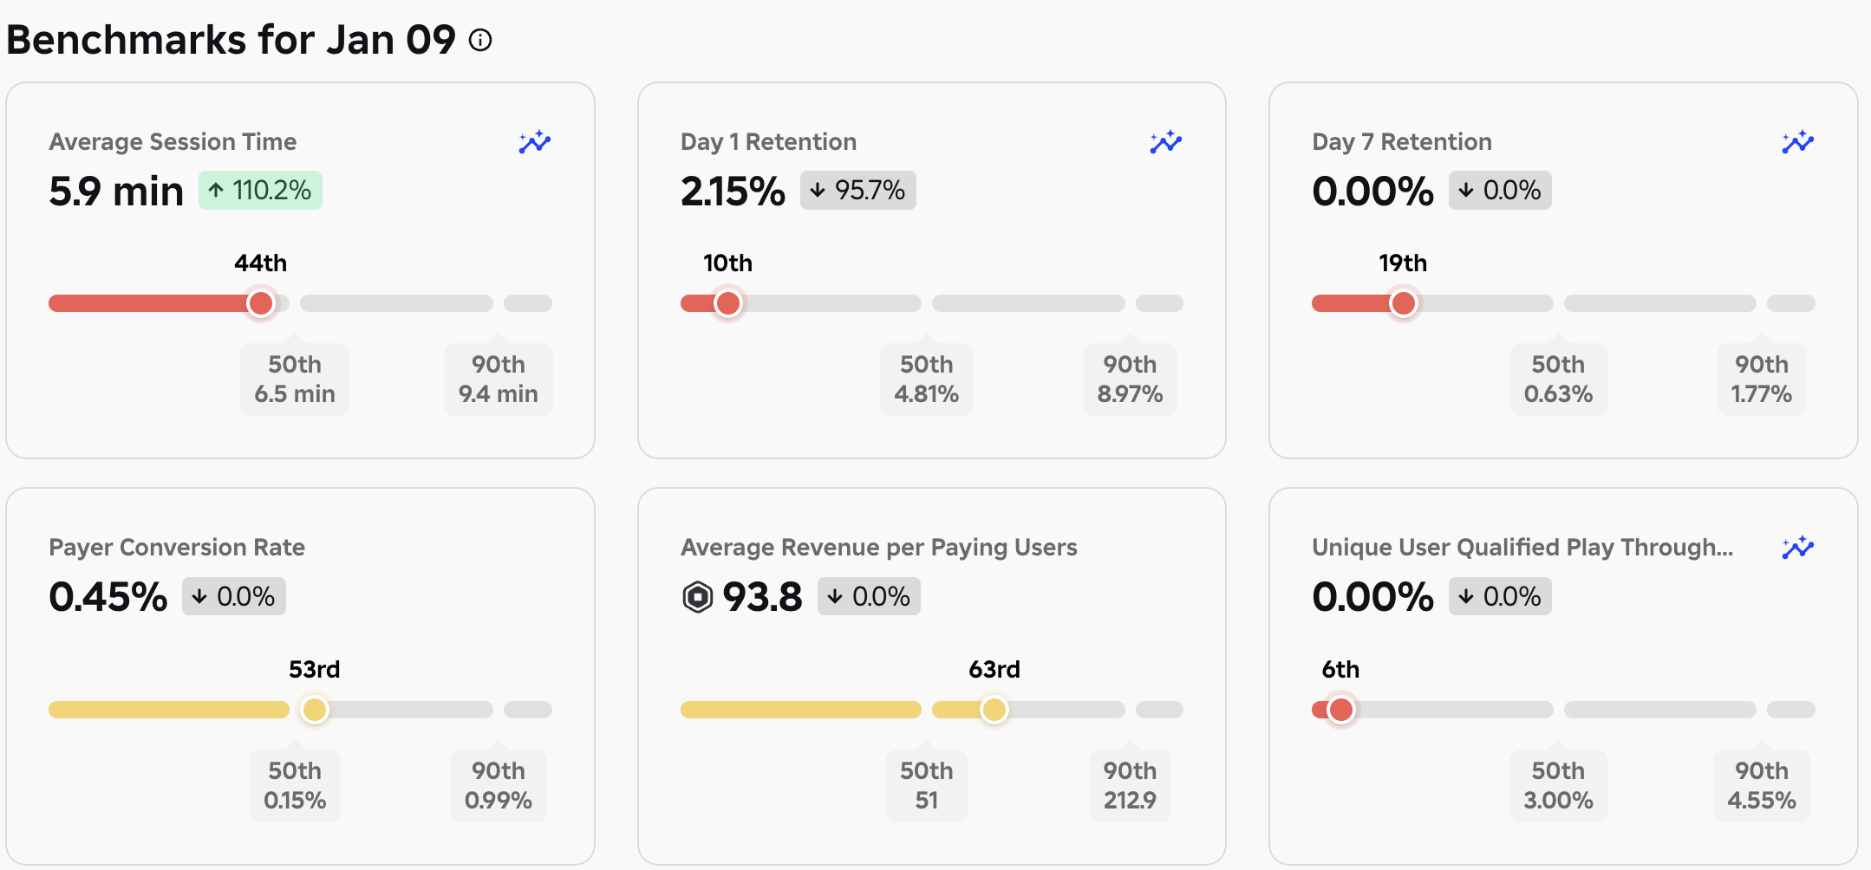Click the 0.0% badge on Day 7 Retention

tap(1499, 190)
